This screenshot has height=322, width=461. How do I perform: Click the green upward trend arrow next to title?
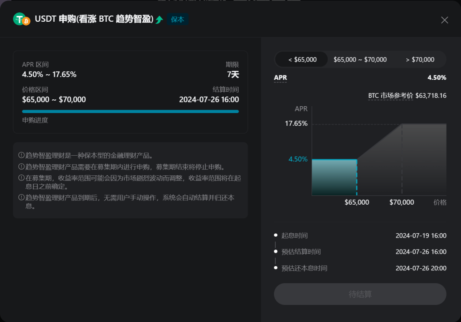pos(158,19)
